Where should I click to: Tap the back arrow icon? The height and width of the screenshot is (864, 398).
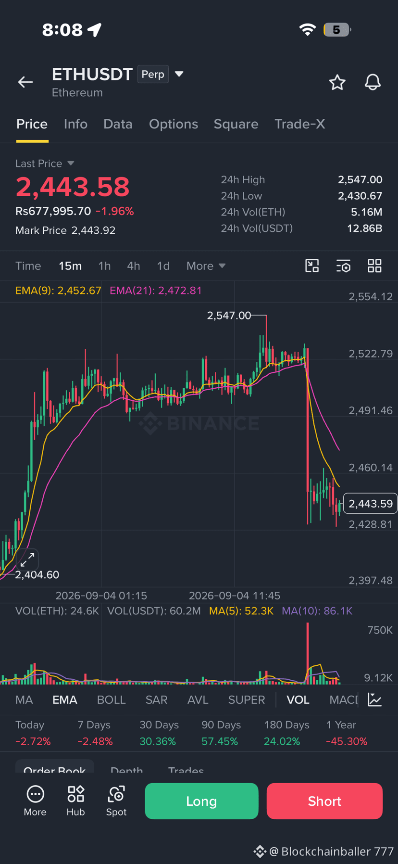pyautogui.click(x=25, y=82)
